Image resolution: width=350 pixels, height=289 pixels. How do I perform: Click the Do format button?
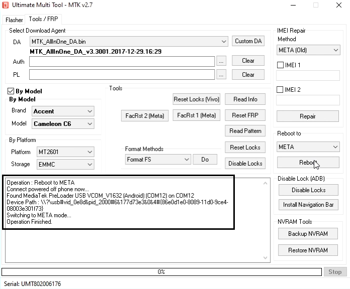coord(205,160)
